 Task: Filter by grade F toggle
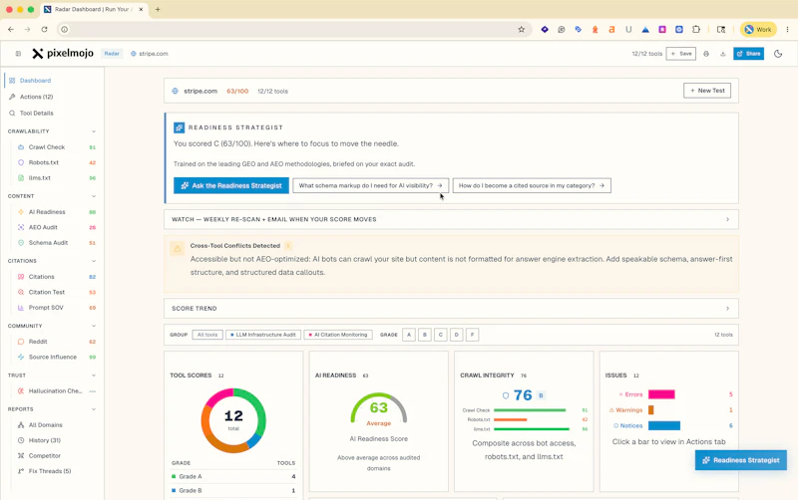[x=472, y=335]
